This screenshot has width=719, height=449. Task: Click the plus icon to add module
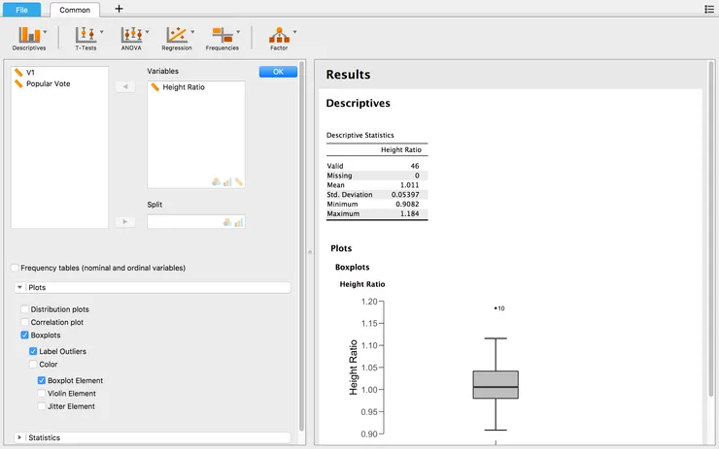tap(119, 9)
